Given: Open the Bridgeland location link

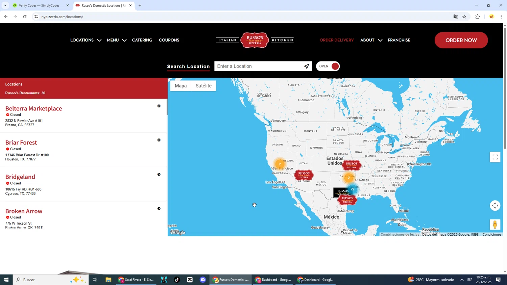Looking at the screenshot, I should 20,177.
